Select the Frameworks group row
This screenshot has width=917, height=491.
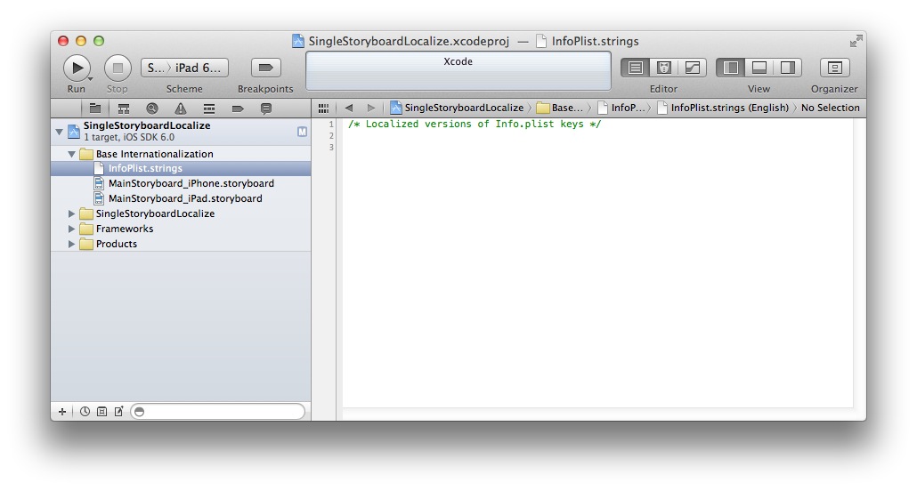coord(181,229)
